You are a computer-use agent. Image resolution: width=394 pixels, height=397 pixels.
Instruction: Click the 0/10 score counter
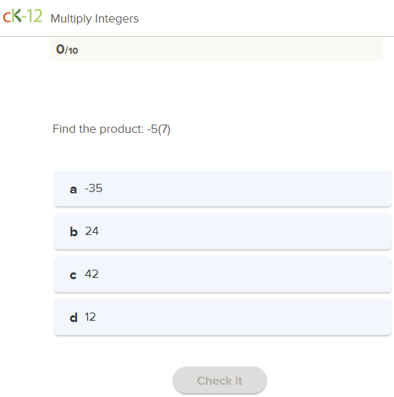coord(67,50)
